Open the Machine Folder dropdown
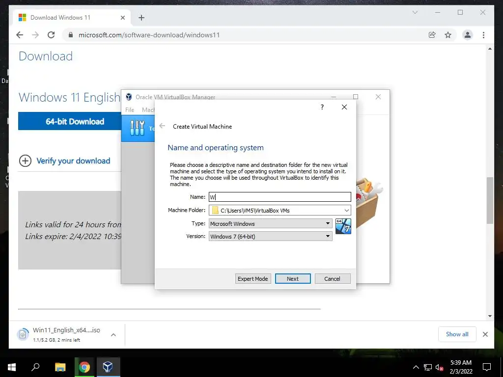The height and width of the screenshot is (377, 503). [x=346, y=210]
